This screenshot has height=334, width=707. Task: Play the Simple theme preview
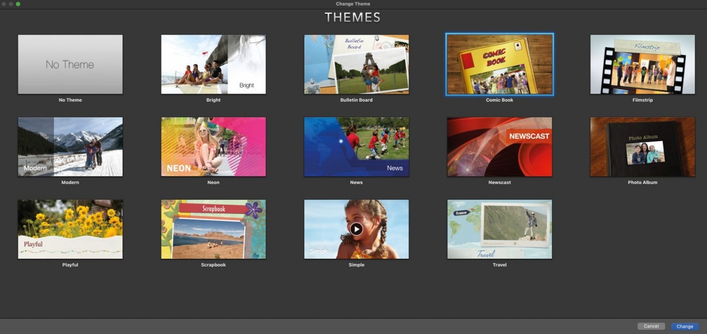click(356, 229)
